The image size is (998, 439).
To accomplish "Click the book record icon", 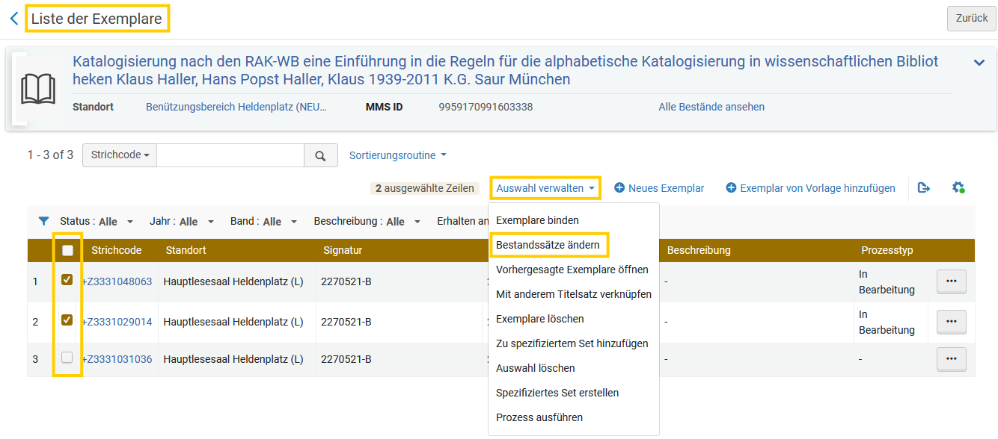I will point(38,90).
